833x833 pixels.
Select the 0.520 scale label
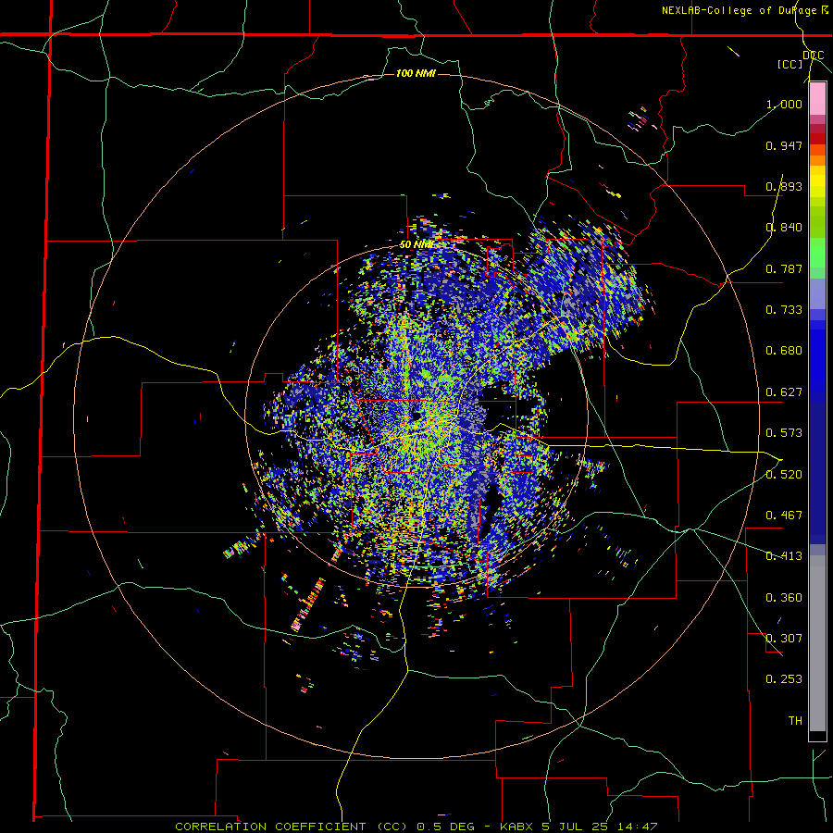[784, 475]
